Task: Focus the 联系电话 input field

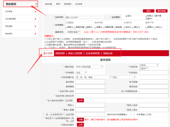Action: click(154, 87)
